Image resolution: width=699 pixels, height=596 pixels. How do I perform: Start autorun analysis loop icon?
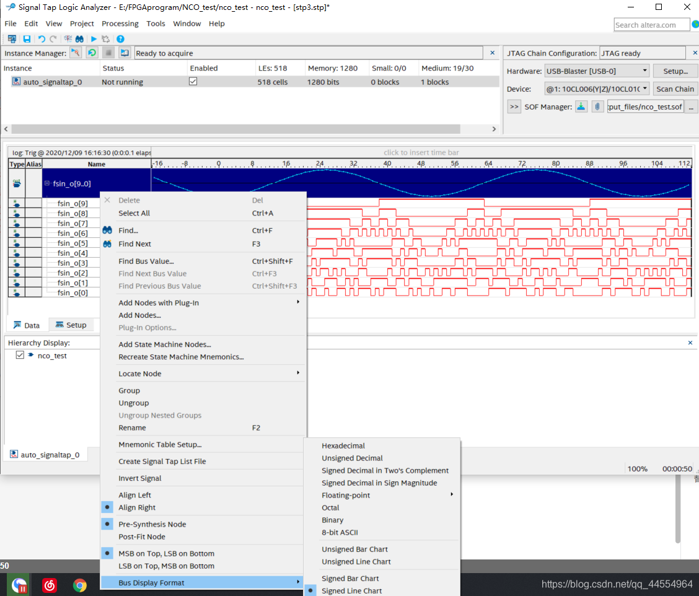coord(92,53)
